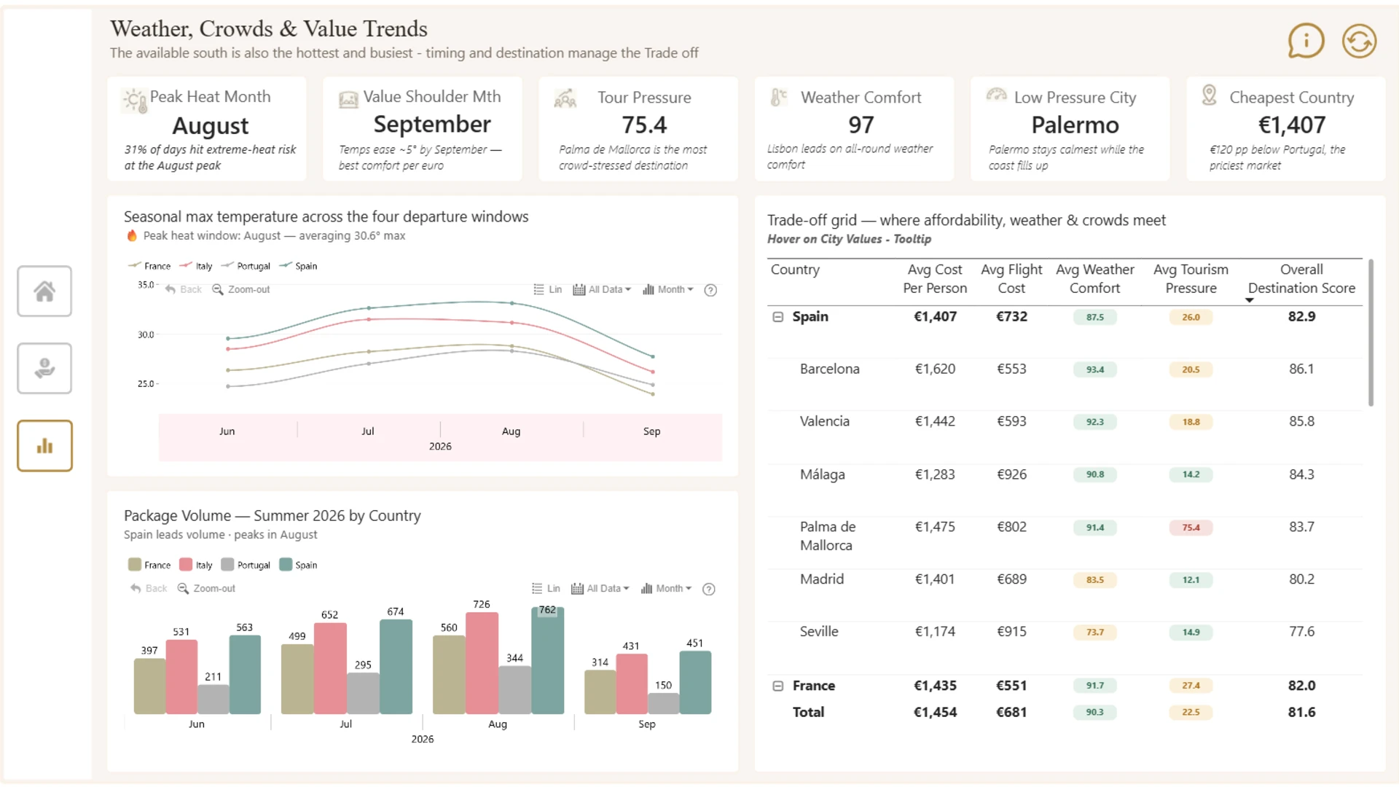Sort by Overall Destination Score column header
This screenshot has width=1399, height=787.
coord(1301,279)
